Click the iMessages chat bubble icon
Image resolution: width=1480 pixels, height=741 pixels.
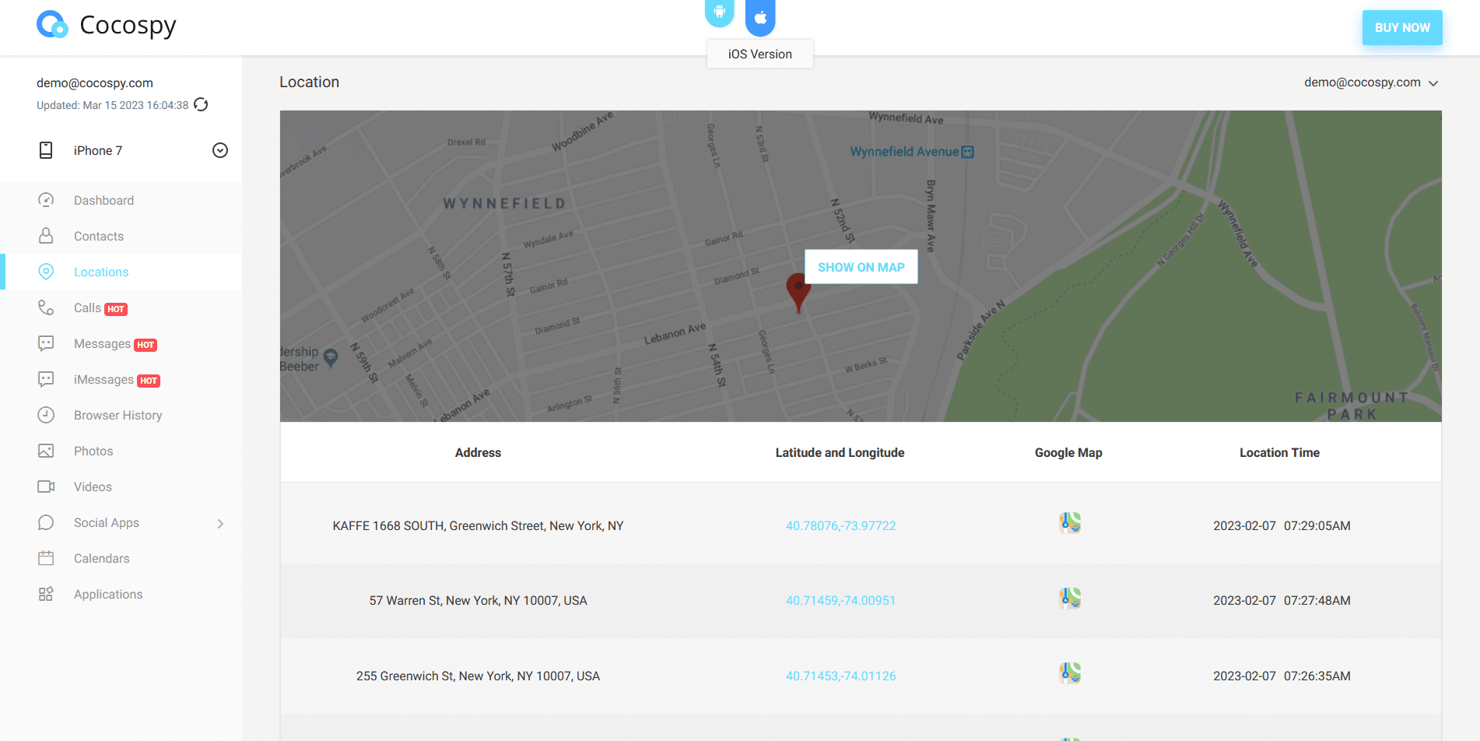click(x=46, y=379)
